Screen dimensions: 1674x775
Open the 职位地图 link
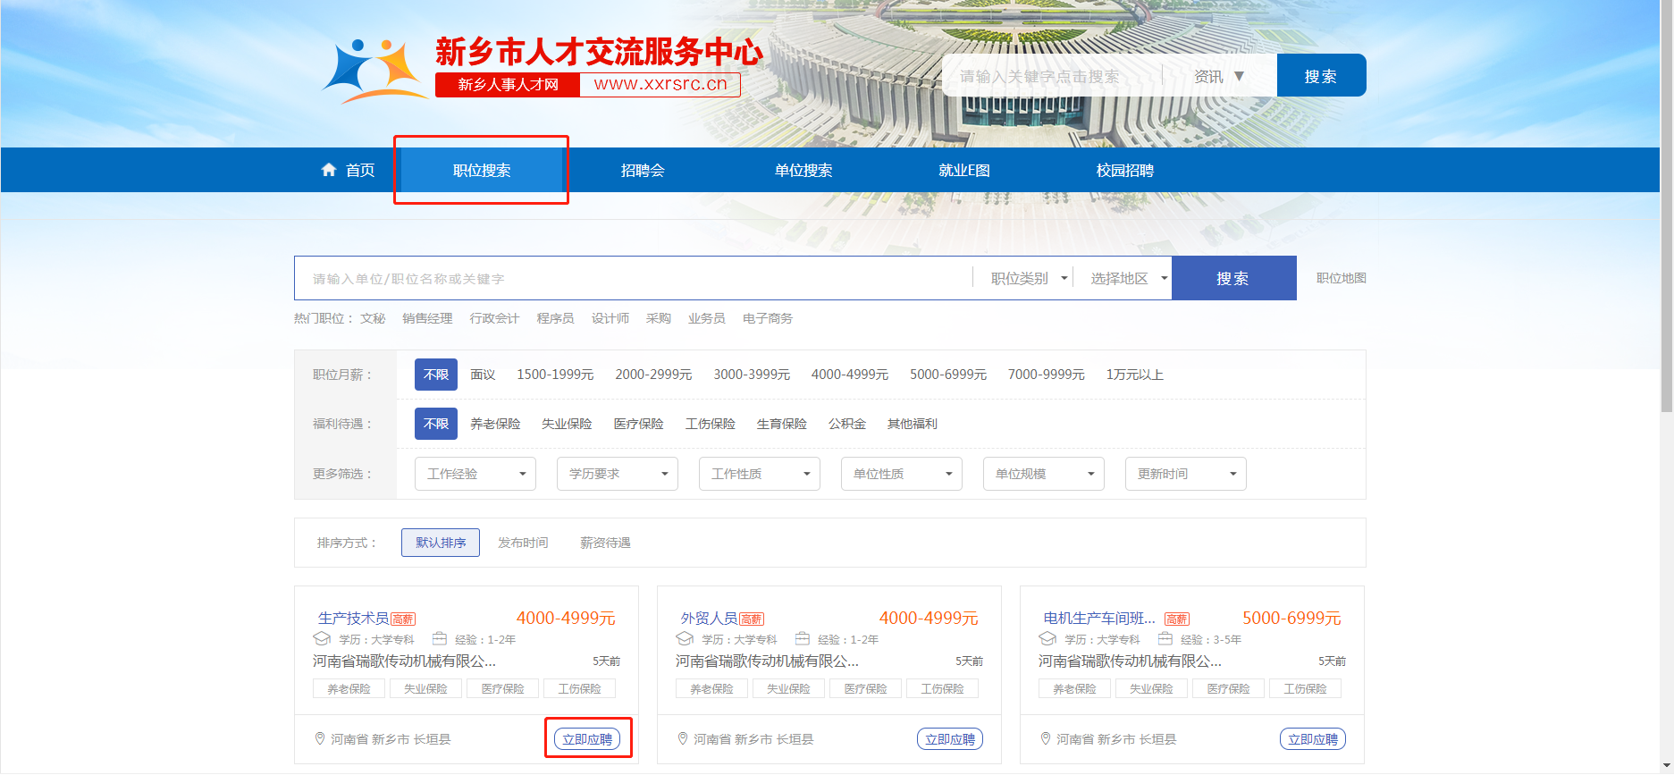click(1341, 278)
